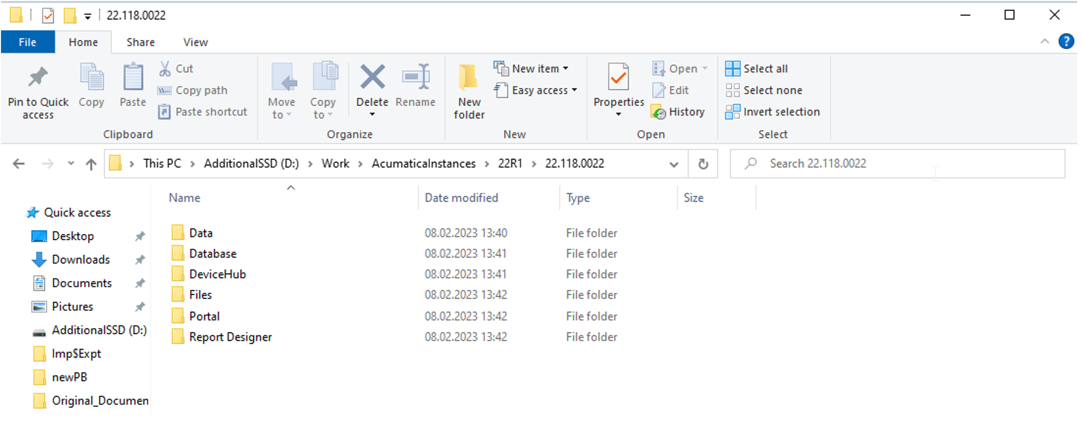Collapse the ribbon using the chevron
The height and width of the screenshot is (438, 1083).
point(1045,42)
